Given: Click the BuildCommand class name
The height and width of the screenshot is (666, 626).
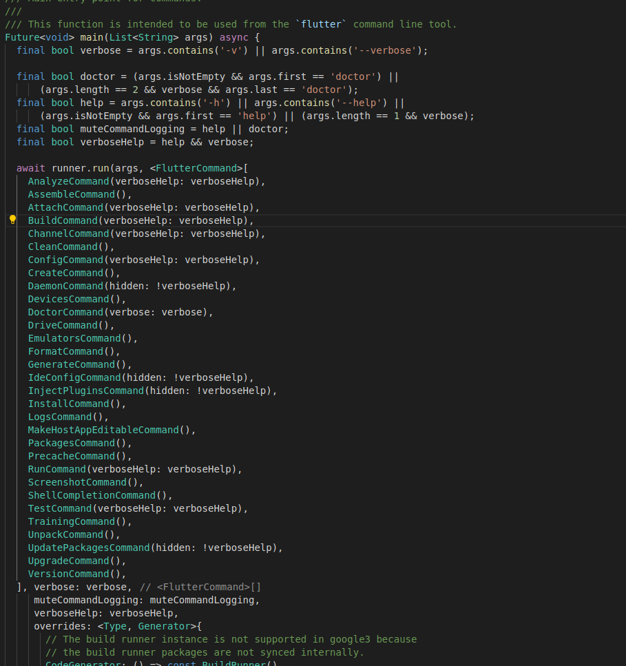Looking at the screenshot, I should click(x=63, y=220).
